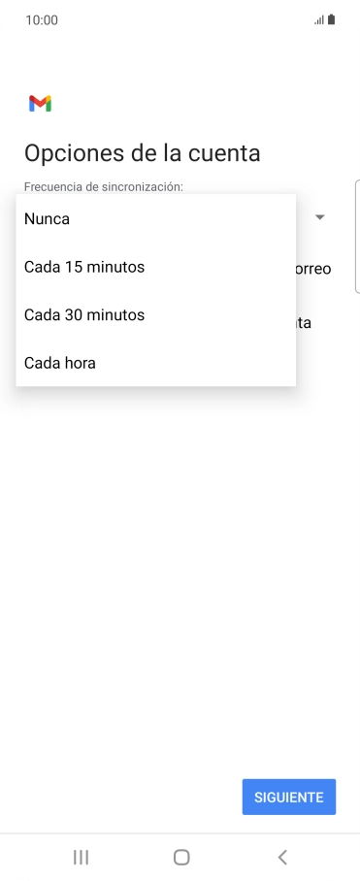This screenshot has width=360, height=881.
Task: Continue with the SIGUIENTE button
Action: 288,797
